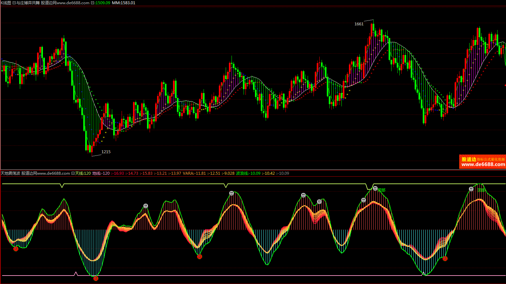Image resolution: width=506 pixels, height=284 pixels.
Task: Click the MM:1583.01 value in chart header
Action: tap(123, 3)
